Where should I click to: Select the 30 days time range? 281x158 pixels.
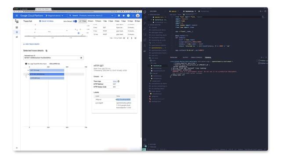(137, 21)
